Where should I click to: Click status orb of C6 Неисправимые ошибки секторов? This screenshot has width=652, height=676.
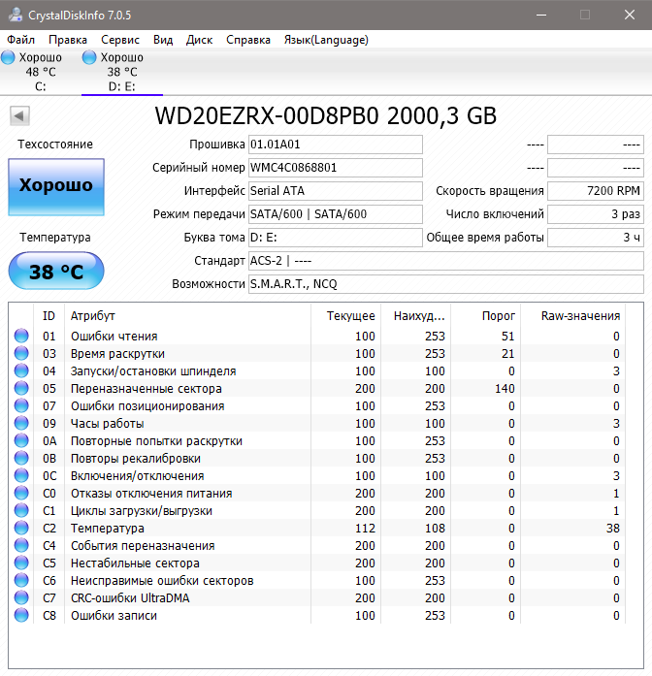(21, 580)
